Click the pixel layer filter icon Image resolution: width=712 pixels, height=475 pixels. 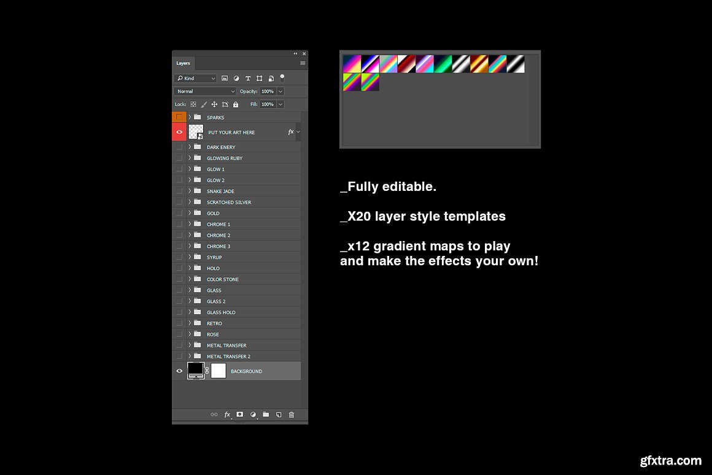coord(225,79)
